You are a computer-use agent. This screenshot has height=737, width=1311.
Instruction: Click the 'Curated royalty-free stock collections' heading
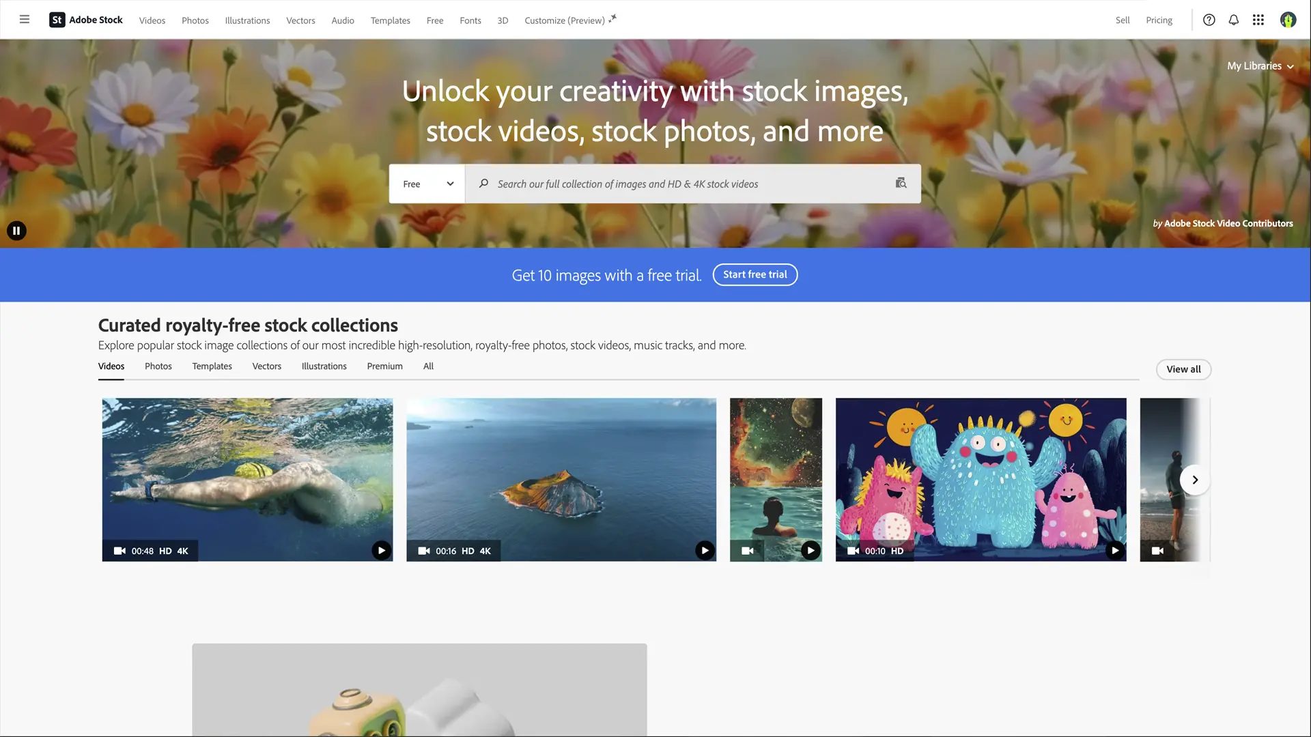(248, 326)
